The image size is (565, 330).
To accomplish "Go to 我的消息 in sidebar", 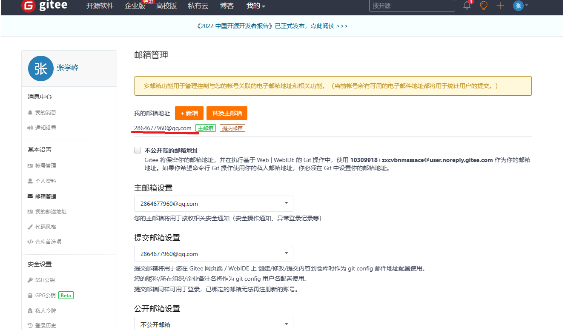I will click(46, 113).
